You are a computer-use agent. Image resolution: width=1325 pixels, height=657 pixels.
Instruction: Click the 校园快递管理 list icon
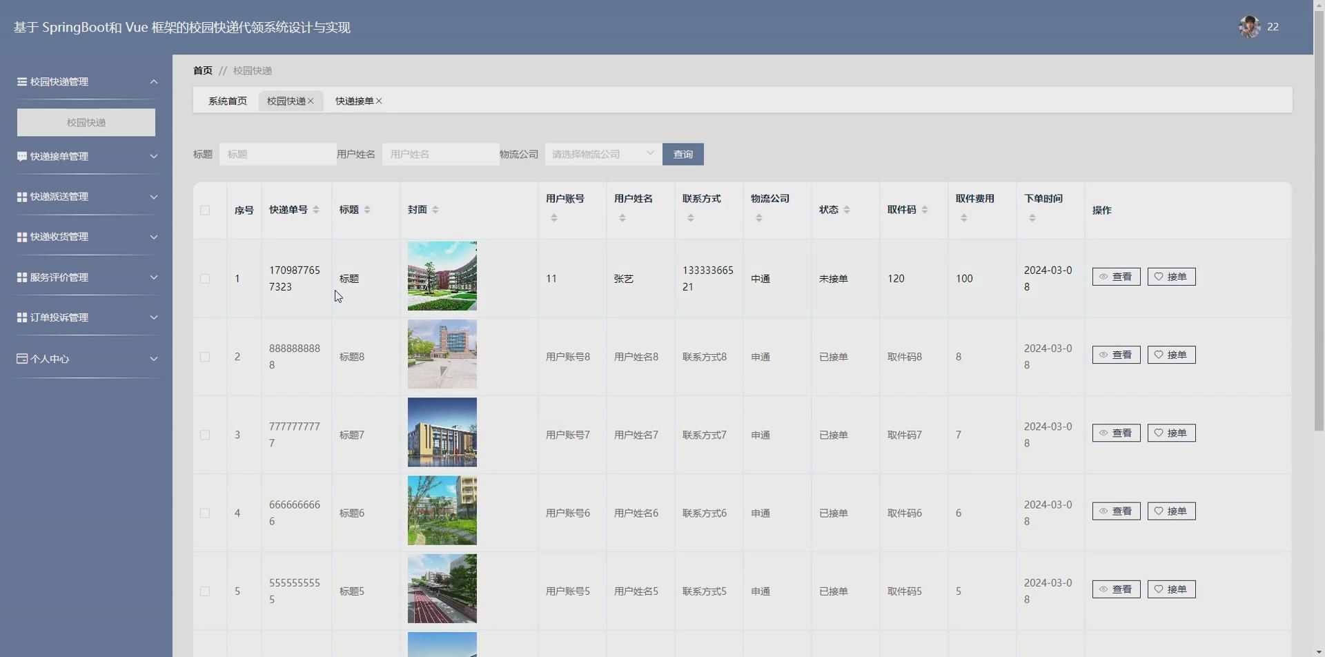point(22,81)
